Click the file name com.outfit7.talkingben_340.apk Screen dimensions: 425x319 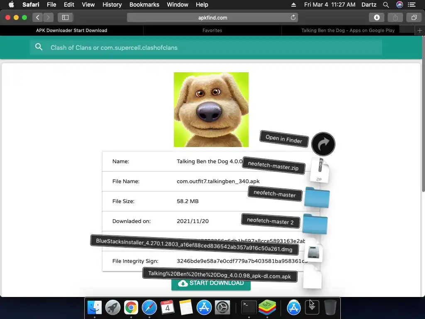point(218,181)
